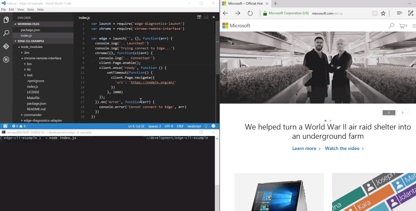Open the Search view in activity bar
The height and width of the screenshot is (211, 416).
[x=6, y=33]
